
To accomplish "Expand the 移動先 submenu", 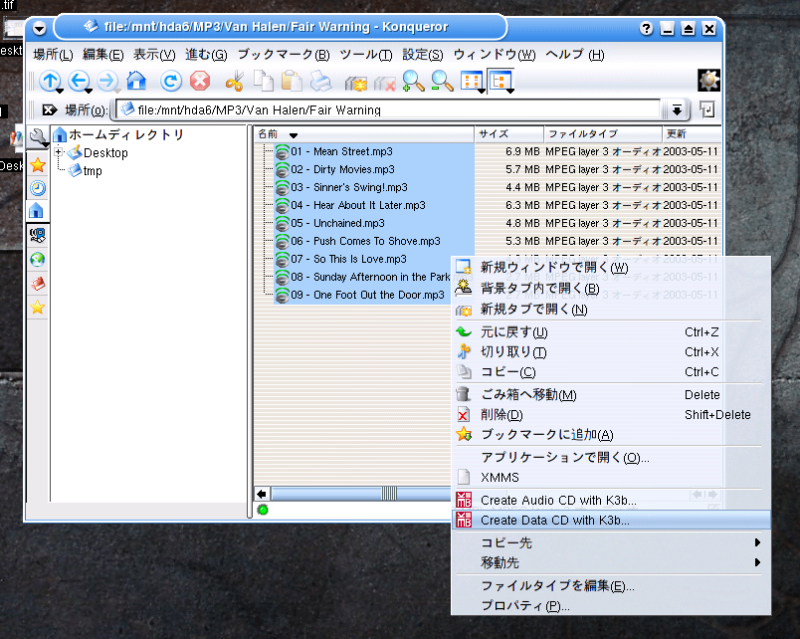I will pos(611,562).
